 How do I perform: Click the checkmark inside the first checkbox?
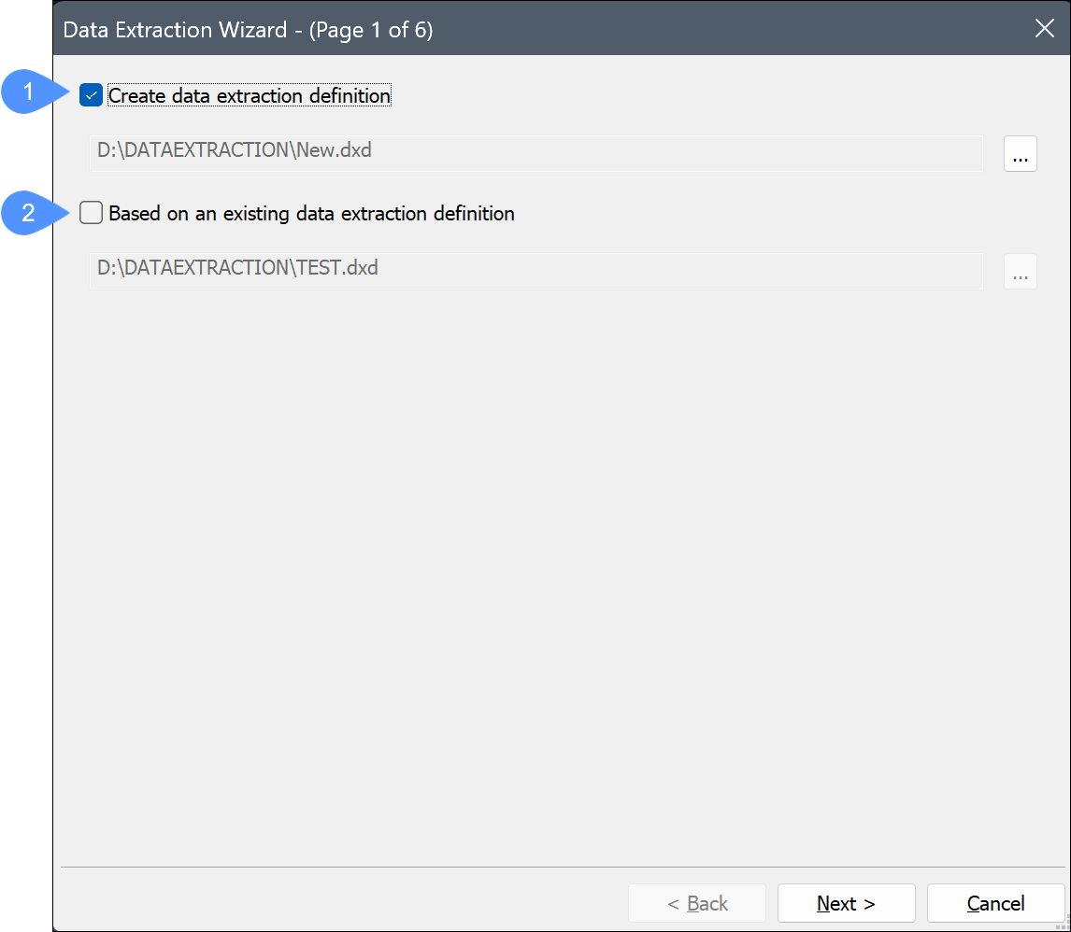91,95
